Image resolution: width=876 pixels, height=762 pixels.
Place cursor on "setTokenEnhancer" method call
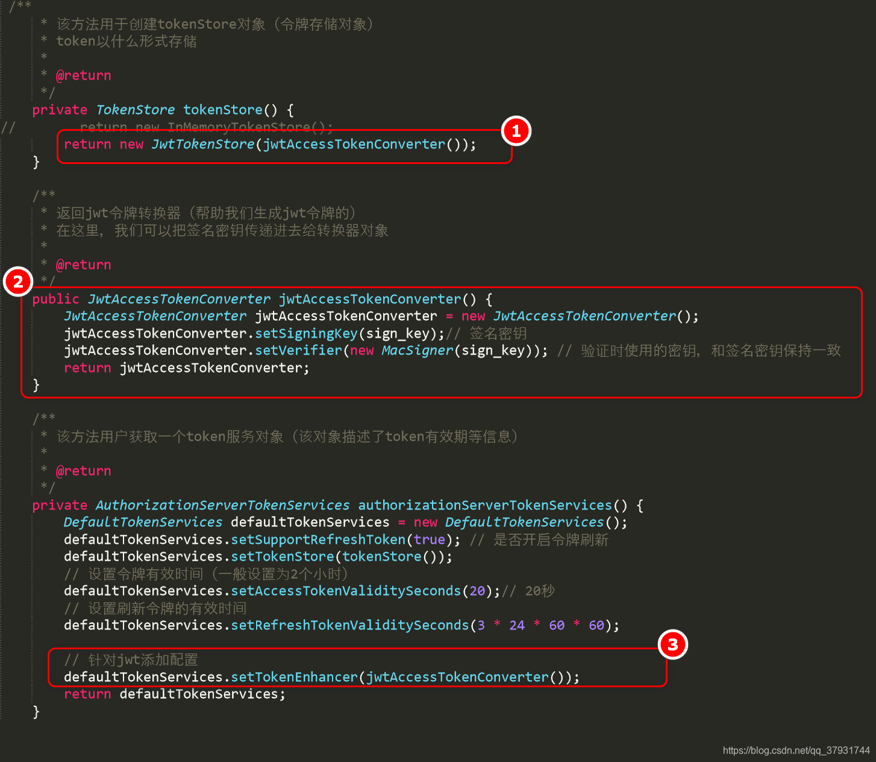[x=294, y=677]
